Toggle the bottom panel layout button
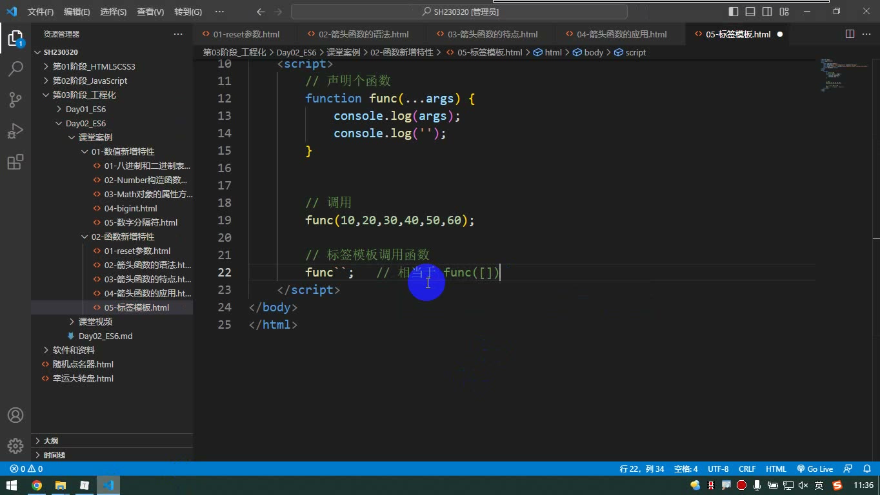880x495 pixels. pos(750,12)
